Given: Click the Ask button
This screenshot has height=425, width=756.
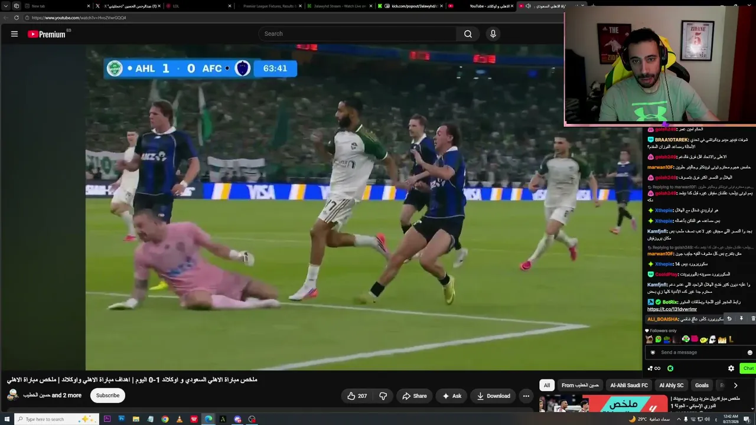Looking at the screenshot, I should click(452, 395).
